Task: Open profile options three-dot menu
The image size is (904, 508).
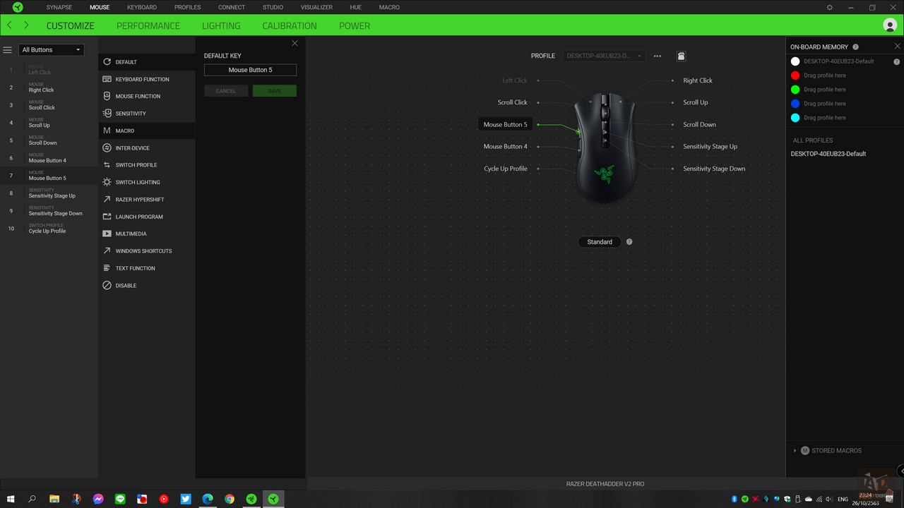Action: pyautogui.click(x=658, y=56)
